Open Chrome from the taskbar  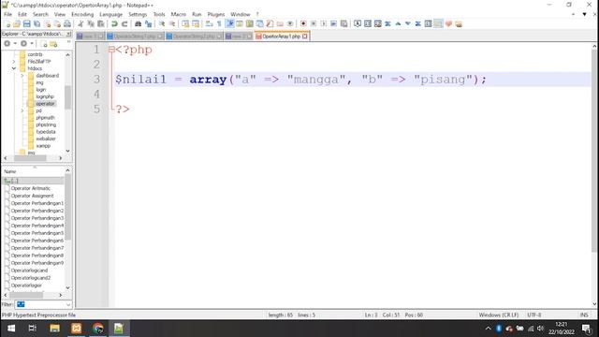point(97,329)
